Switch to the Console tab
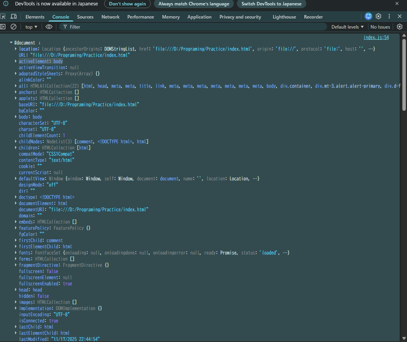 (61, 17)
